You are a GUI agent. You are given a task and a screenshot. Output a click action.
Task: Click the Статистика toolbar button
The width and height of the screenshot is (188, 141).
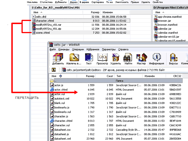click(x=46, y=2)
